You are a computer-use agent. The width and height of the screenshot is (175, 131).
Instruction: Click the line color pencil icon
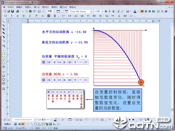pyautogui.click(x=55, y=120)
